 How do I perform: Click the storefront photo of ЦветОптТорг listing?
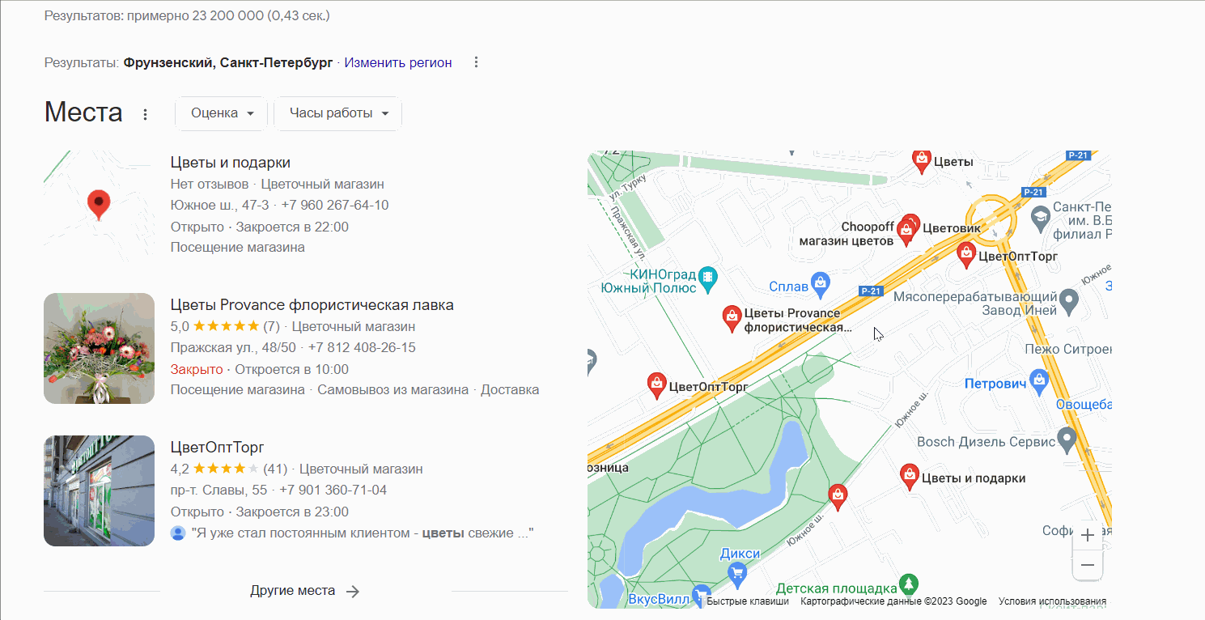tap(99, 490)
